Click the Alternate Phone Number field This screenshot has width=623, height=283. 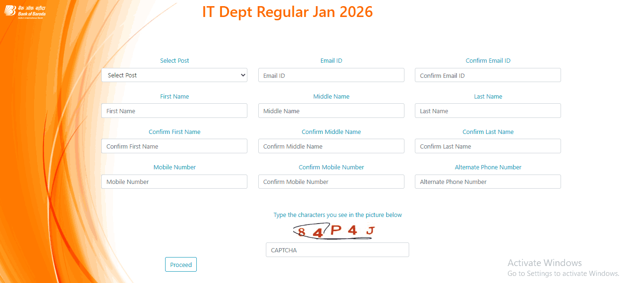click(x=488, y=181)
